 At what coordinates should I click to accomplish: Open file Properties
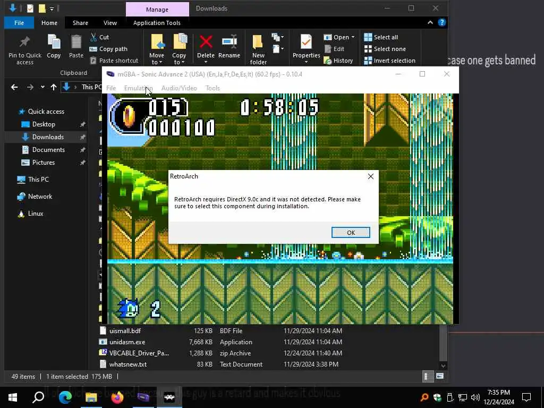click(x=306, y=49)
